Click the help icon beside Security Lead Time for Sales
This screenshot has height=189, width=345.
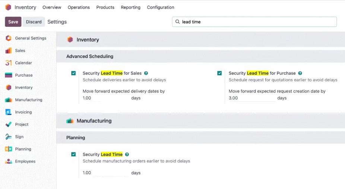(146, 73)
